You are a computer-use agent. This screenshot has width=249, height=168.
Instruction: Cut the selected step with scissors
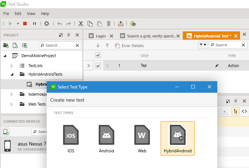pos(81,24)
